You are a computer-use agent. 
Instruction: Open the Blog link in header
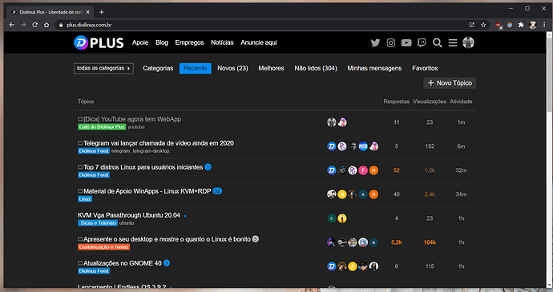click(162, 42)
